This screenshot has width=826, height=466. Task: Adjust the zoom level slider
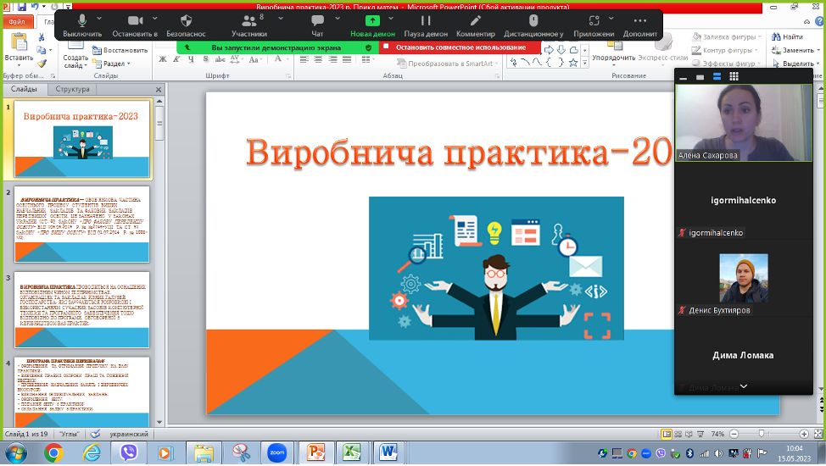click(761, 433)
